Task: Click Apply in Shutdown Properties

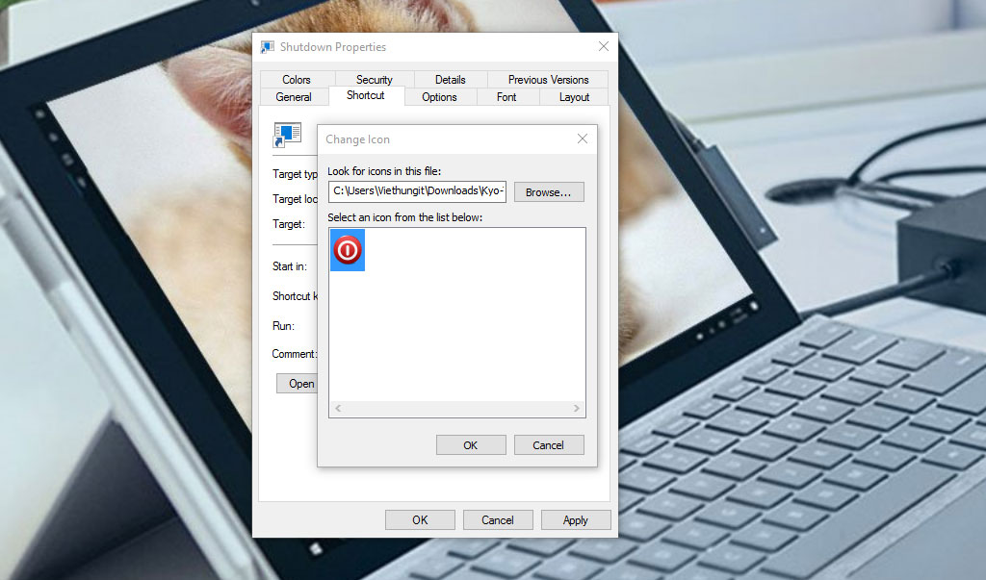Action: (x=575, y=520)
